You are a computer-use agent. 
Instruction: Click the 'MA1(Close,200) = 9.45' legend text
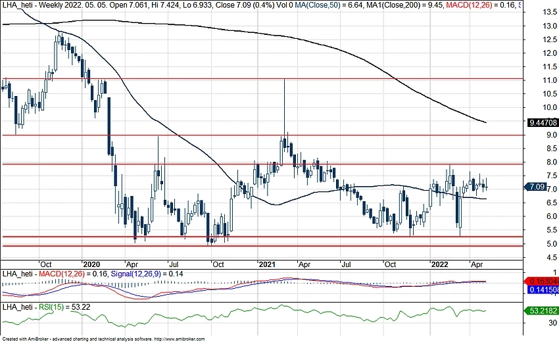tap(404, 5)
